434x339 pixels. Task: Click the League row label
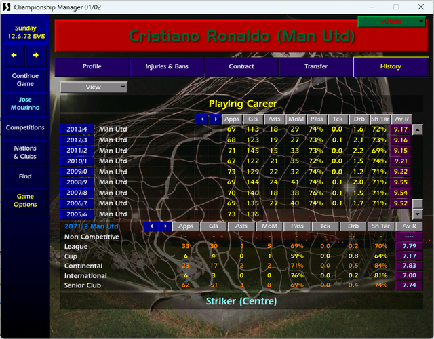tap(76, 247)
